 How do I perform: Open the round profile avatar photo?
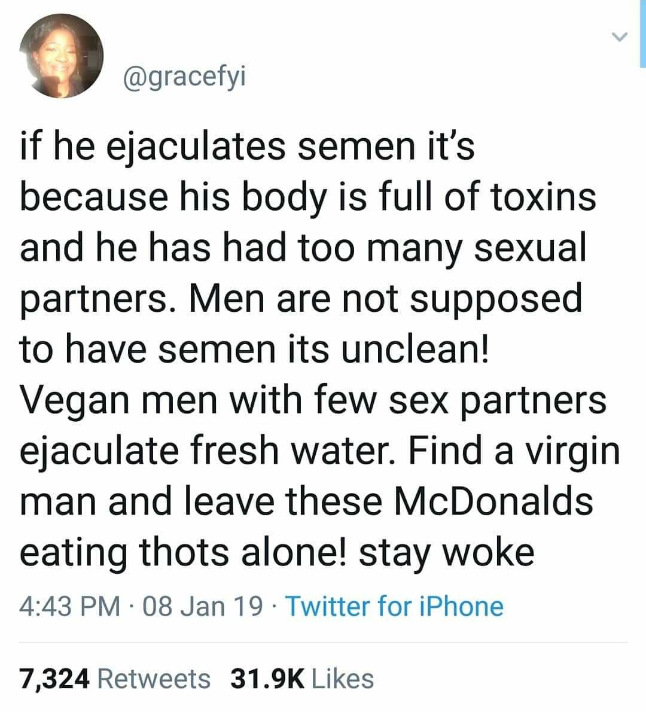point(62,56)
